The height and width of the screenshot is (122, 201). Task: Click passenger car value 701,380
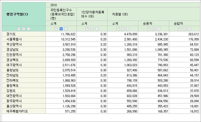click(163, 55)
